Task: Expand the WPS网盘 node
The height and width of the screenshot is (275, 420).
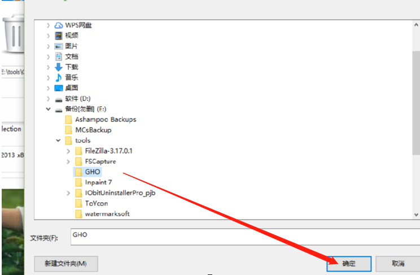Action: click(48, 25)
